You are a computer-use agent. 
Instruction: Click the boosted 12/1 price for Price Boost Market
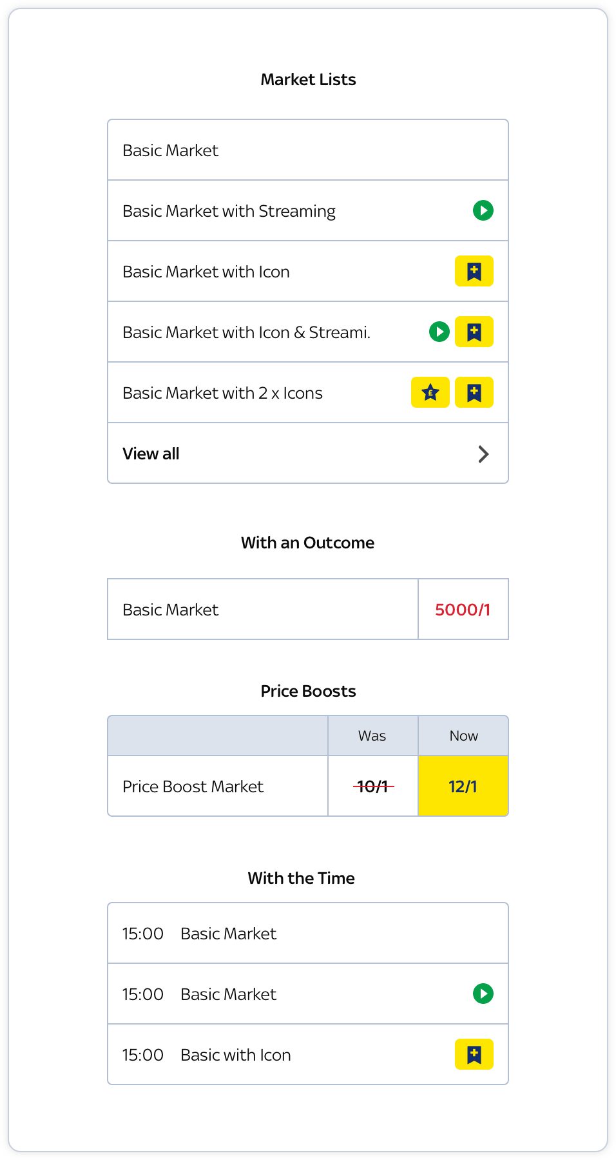tap(463, 786)
